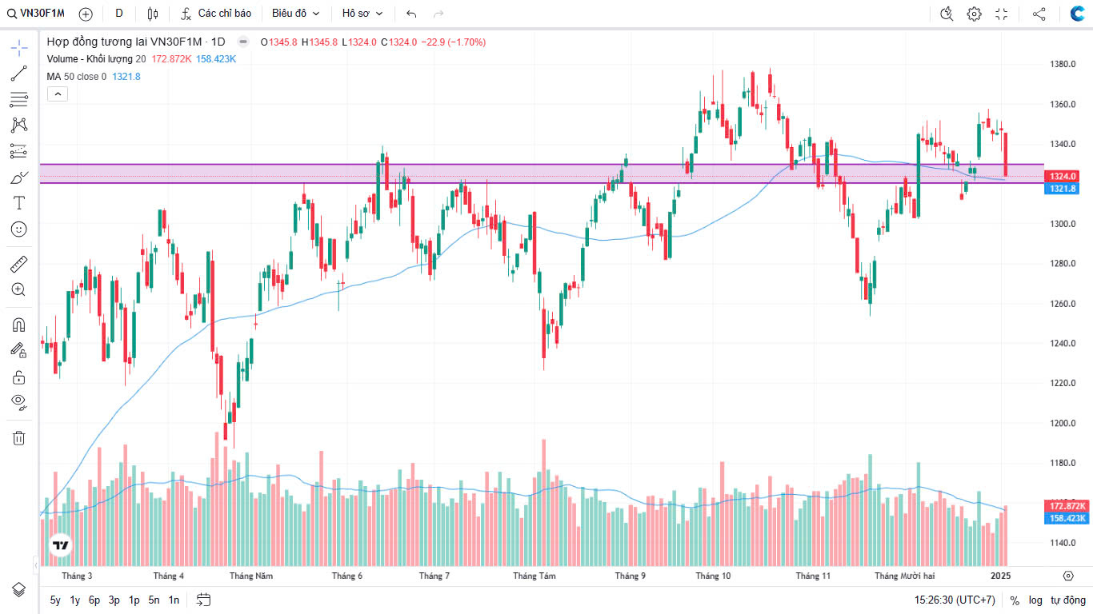Viewport: 1093px width, 614px height.
Task: Collapse the indicator legend chevron
Action: point(58,94)
